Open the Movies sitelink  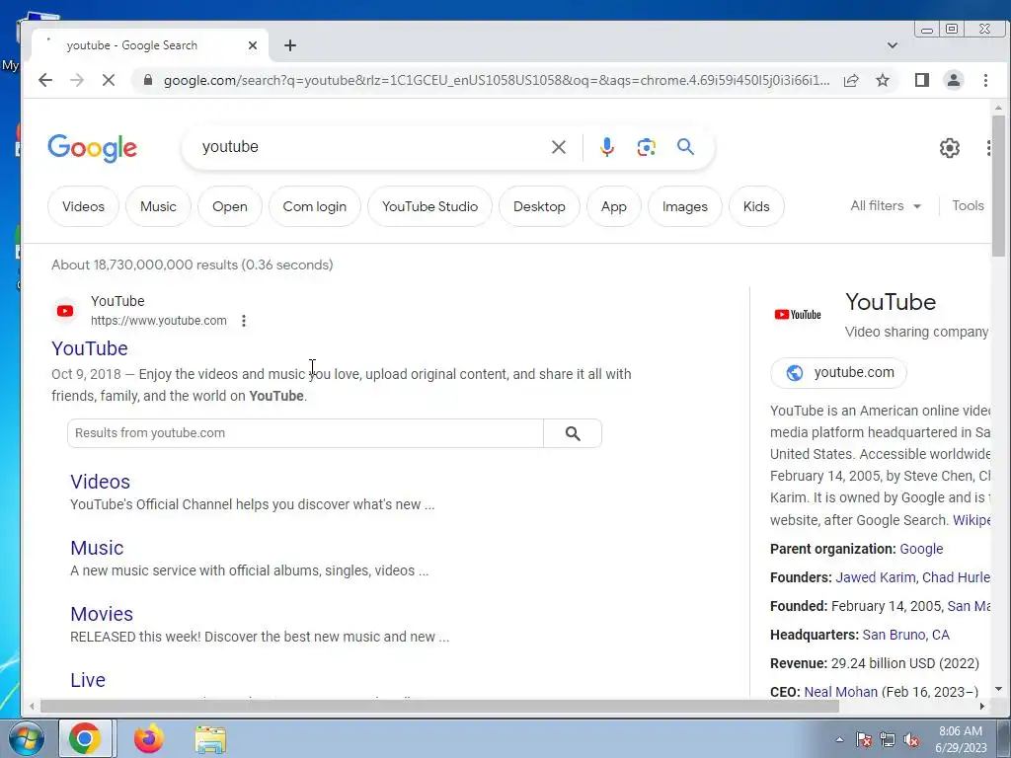tap(102, 614)
